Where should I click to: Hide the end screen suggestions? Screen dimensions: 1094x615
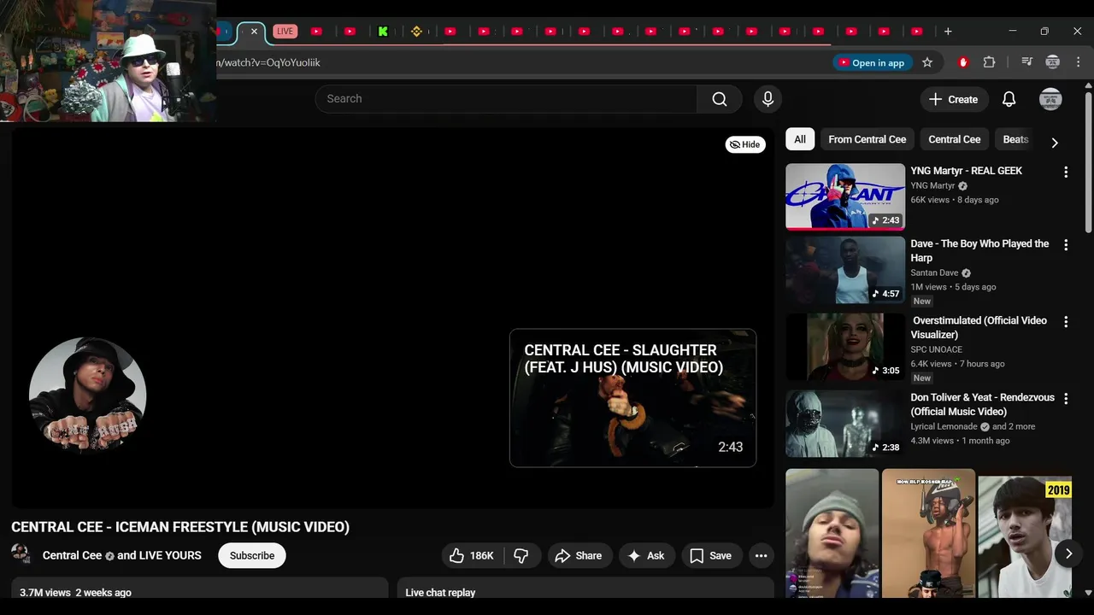(744, 144)
